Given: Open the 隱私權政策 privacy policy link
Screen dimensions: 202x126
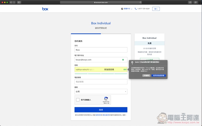Looking at the screenshot, I should point(106,115).
